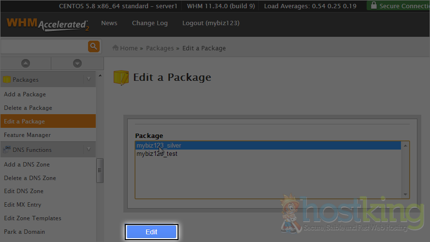Collapse the Packages section arrow

point(89,79)
